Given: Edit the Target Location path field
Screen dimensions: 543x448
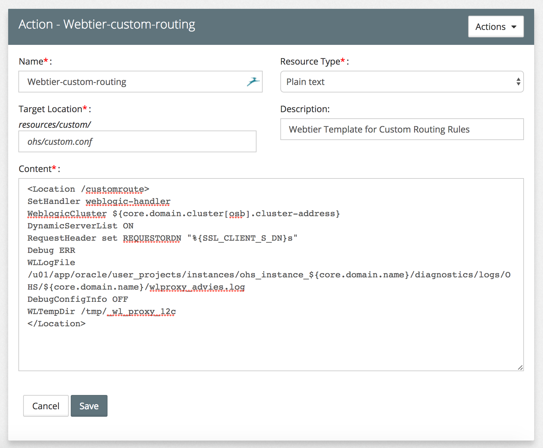Looking at the screenshot, I should click(x=137, y=141).
